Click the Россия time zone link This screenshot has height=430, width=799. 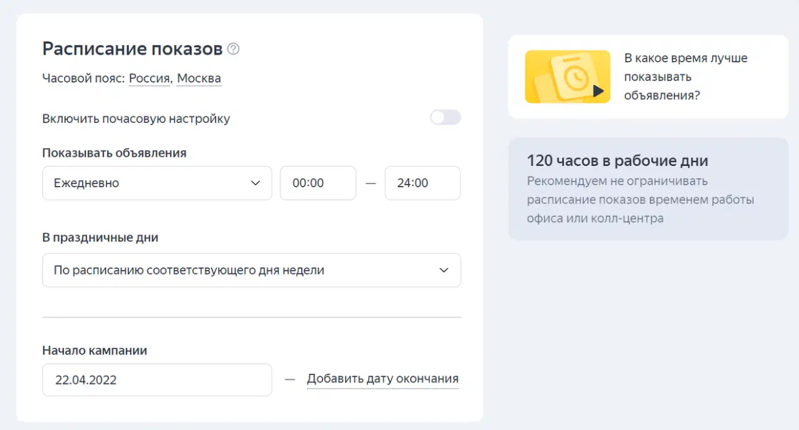(x=149, y=79)
